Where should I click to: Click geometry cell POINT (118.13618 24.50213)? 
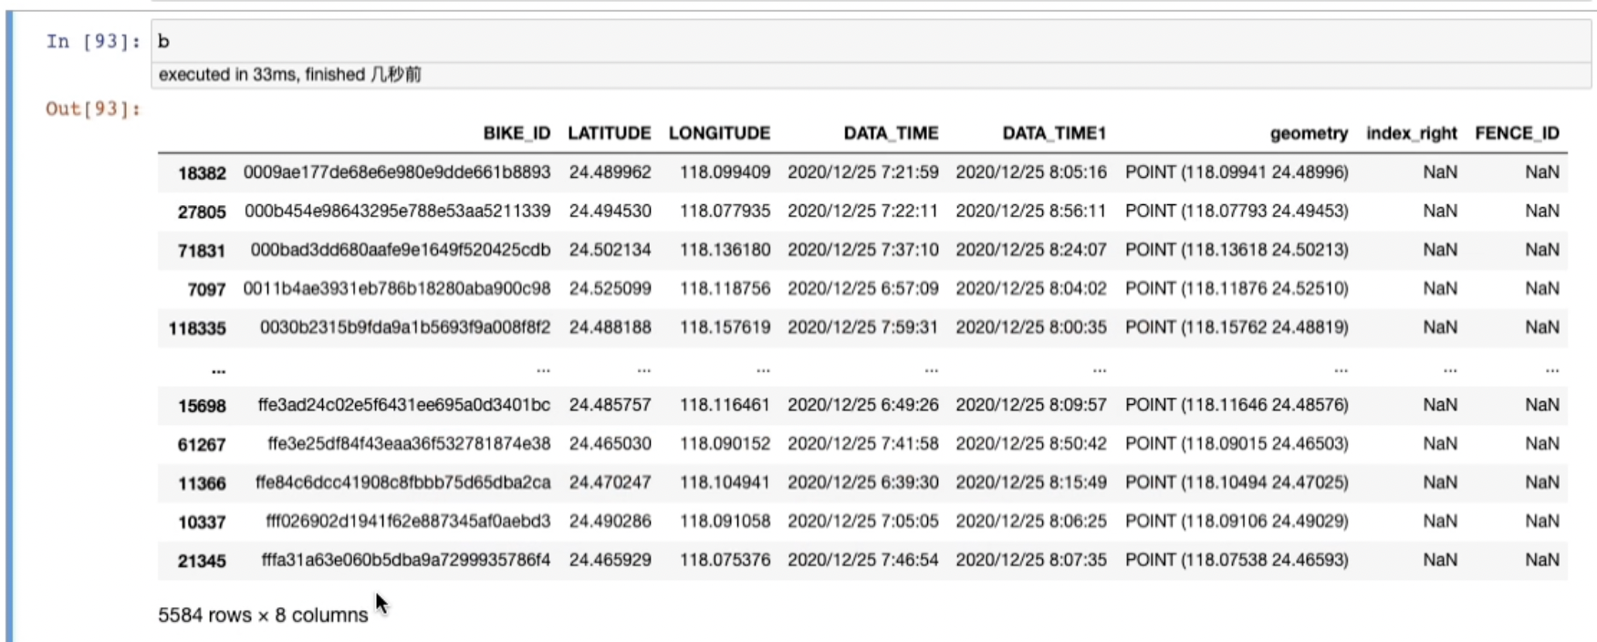(1237, 250)
